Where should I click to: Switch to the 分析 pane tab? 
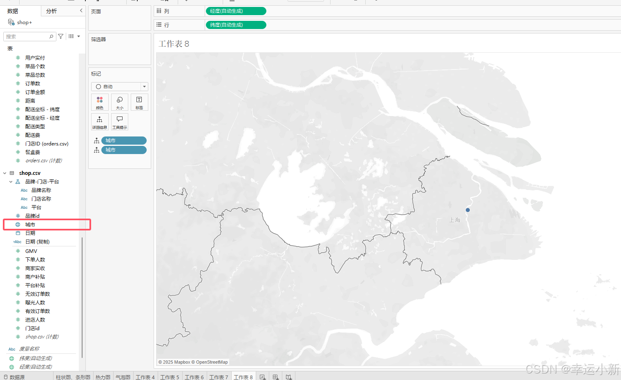point(51,11)
